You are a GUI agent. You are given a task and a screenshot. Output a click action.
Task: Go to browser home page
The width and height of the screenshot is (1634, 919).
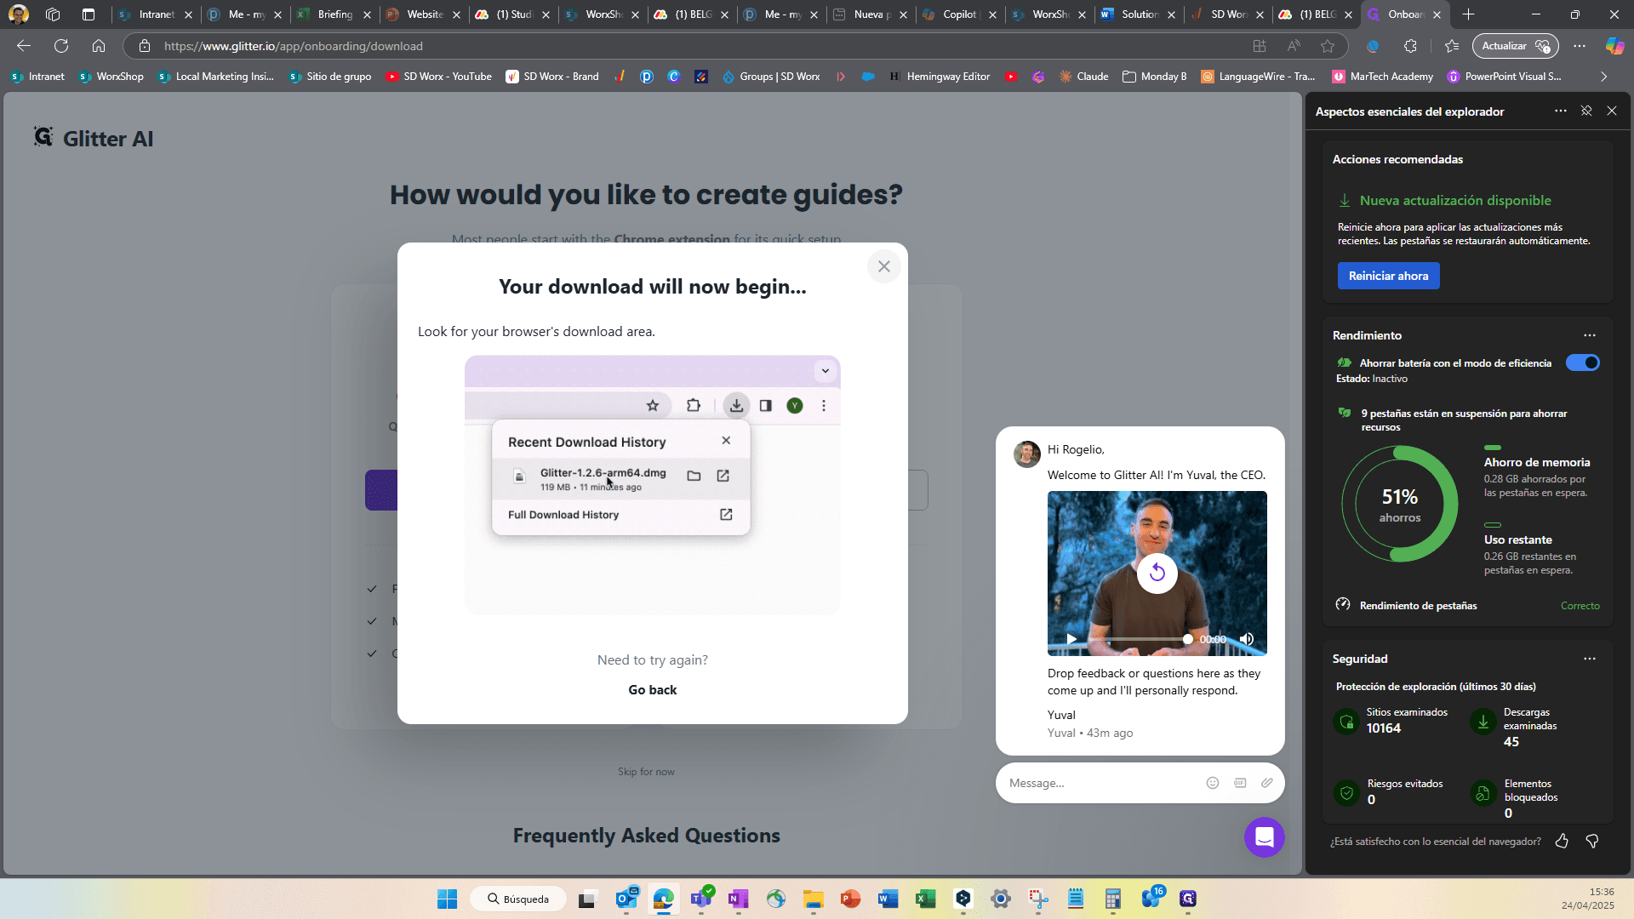[99, 46]
